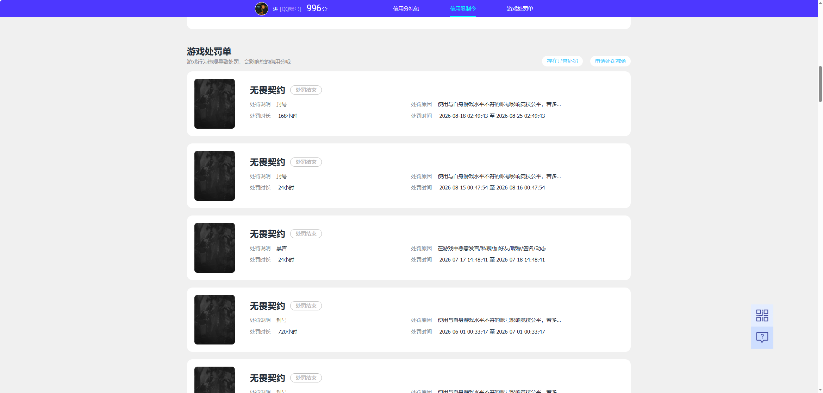Open thumbnail of the 禁言 punishment record
This screenshot has height=393, width=823.
tap(214, 248)
